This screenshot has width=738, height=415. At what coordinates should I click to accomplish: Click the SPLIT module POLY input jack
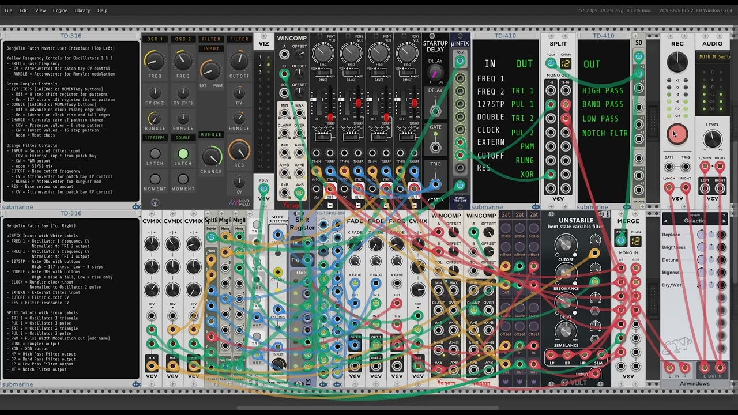point(551,64)
